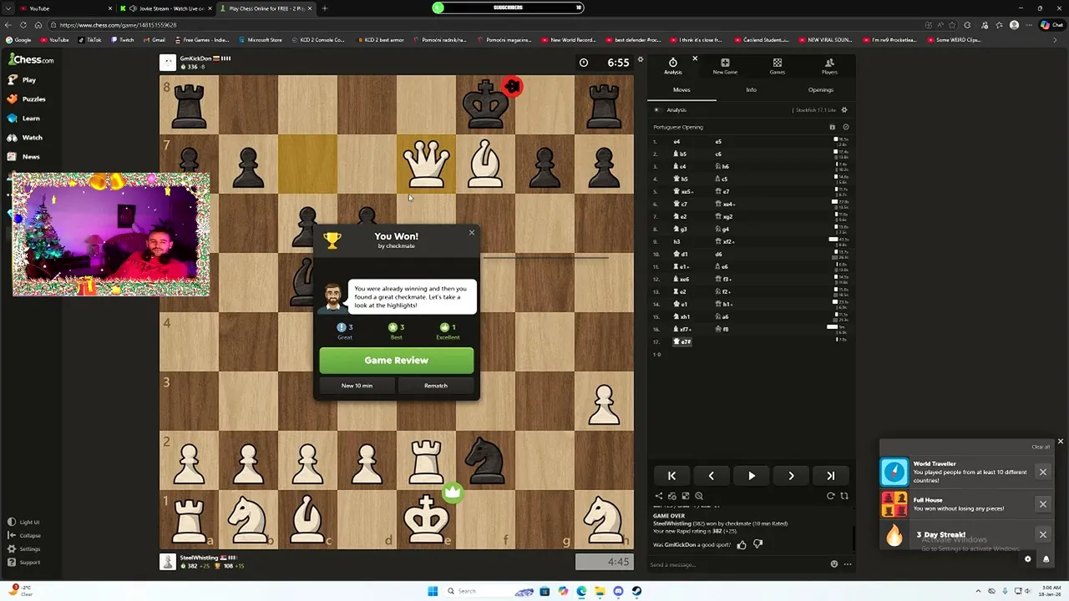1069x601 pixels.
Task: Open Watch in left menu
Action: click(25, 138)
